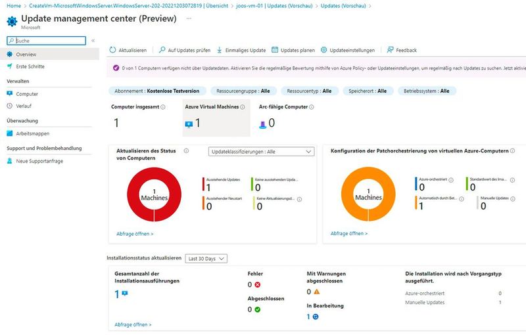526x335 pixels.
Task: Click the Ausstehende Updates count 1
Action: tap(208, 187)
